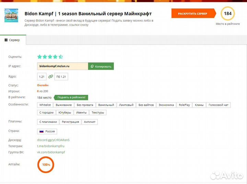Viewport: 247px width, 184px height.
Task: Click the 184 rating place circle
Action: (228, 13)
